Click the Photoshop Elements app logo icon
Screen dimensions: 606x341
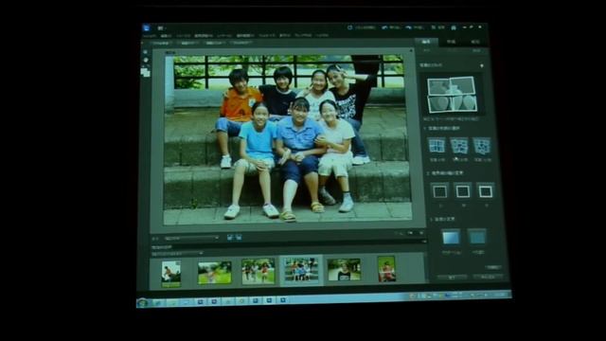pos(146,27)
